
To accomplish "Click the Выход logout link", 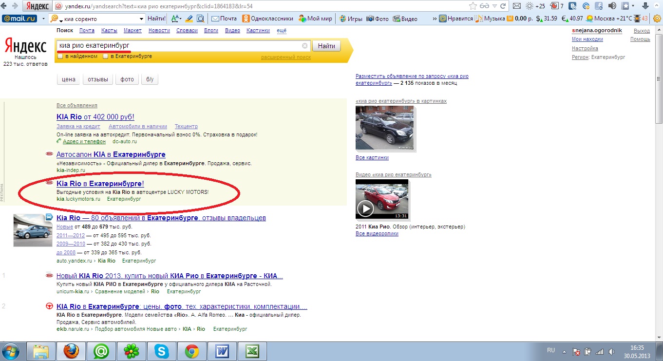I will (x=642, y=31).
